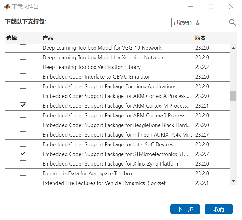Check the Xception Network model box
Image resolution: width=242 pixels, height=220 pixels.
(23, 57)
